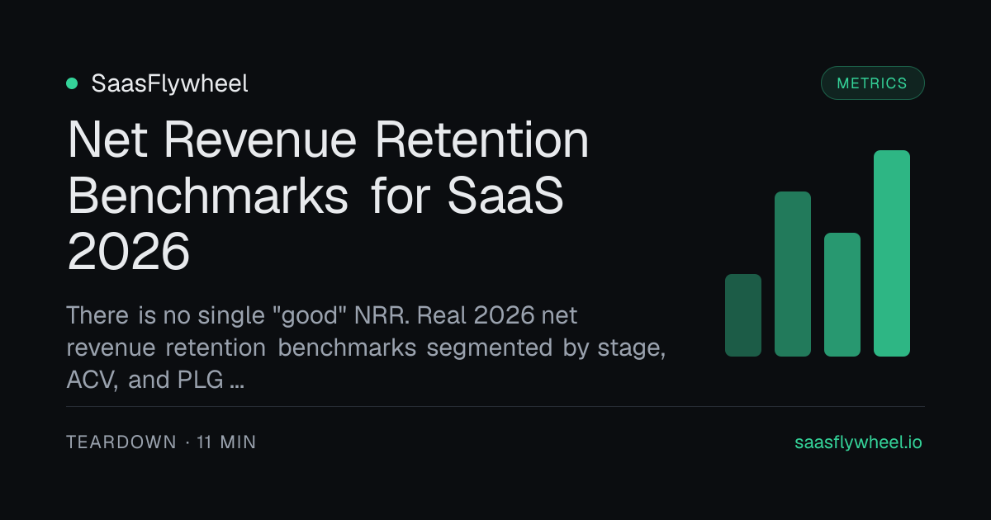Click the horizontal divider line
This screenshot has height=520, width=991.
click(495, 406)
